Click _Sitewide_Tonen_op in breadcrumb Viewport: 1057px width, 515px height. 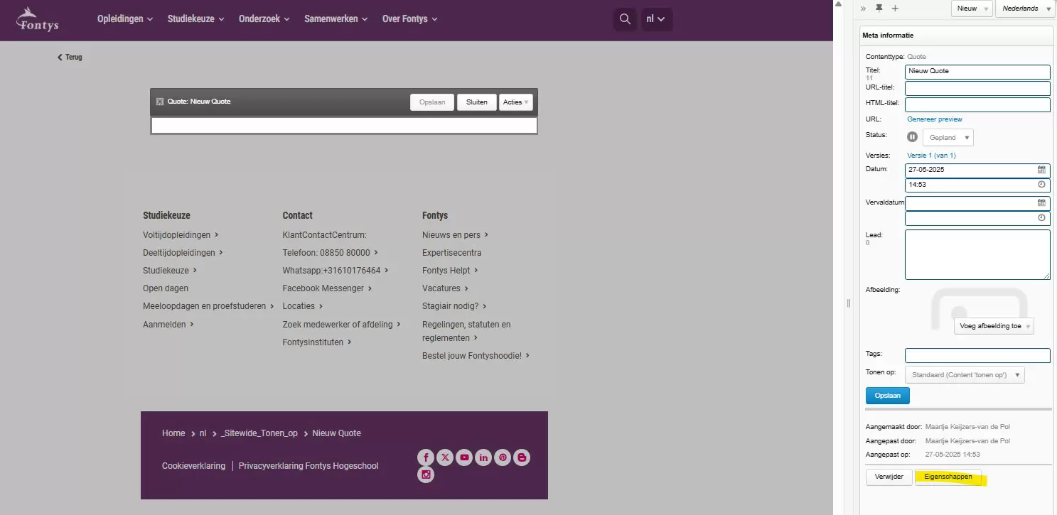[x=259, y=433]
